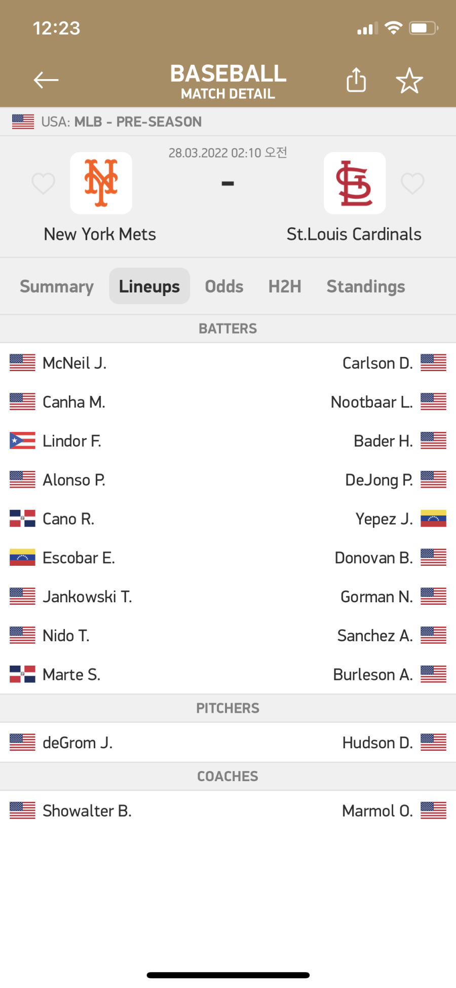Image resolution: width=456 pixels, height=988 pixels.
Task: Select the Lineups tab
Action: pos(149,286)
